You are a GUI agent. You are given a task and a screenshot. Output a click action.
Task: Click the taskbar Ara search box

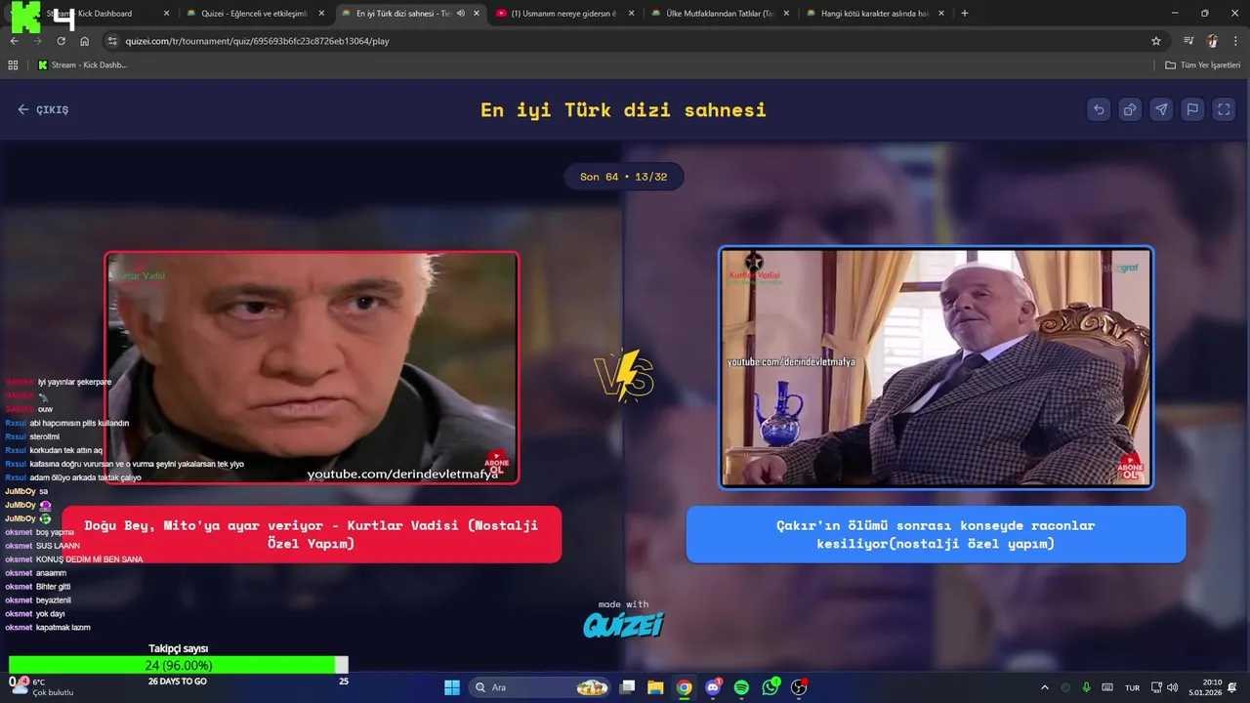click(x=540, y=687)
